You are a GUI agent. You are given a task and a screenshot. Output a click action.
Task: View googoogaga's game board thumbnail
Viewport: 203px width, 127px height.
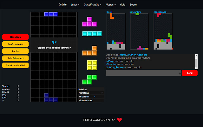pos(163,31)
